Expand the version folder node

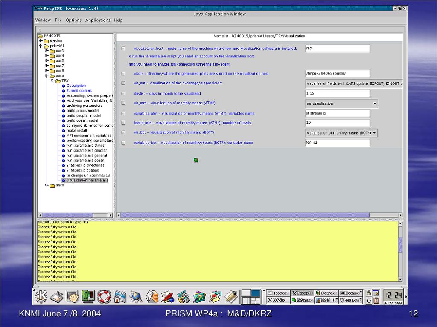coord(41,41)
